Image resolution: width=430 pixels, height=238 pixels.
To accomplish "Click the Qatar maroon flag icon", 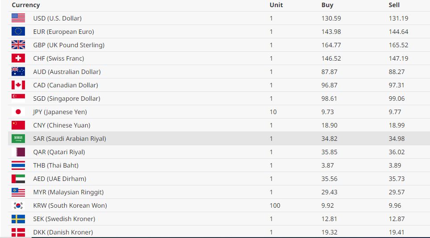I will tap(18, 152).
